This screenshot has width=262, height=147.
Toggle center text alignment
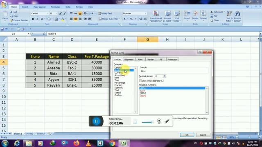click(x=76, y=19)
